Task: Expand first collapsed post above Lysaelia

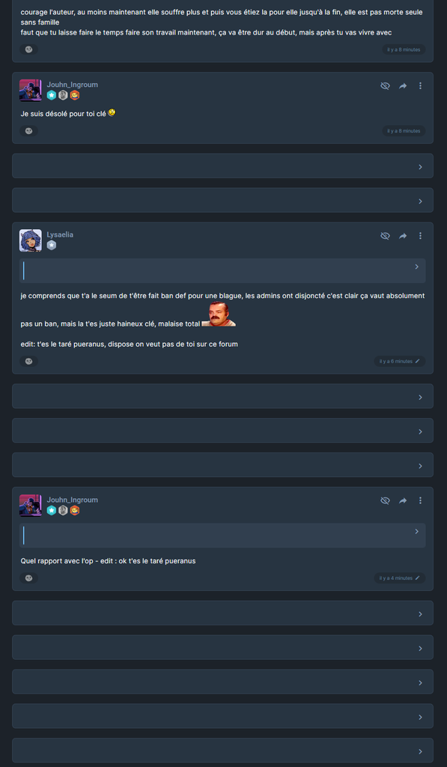Action: click(222, 166)
